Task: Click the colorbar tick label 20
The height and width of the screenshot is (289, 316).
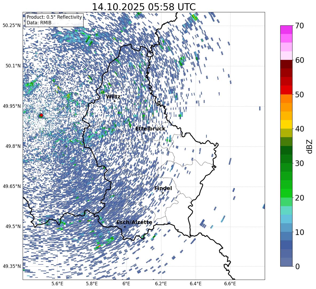Action: coord(299,198)
